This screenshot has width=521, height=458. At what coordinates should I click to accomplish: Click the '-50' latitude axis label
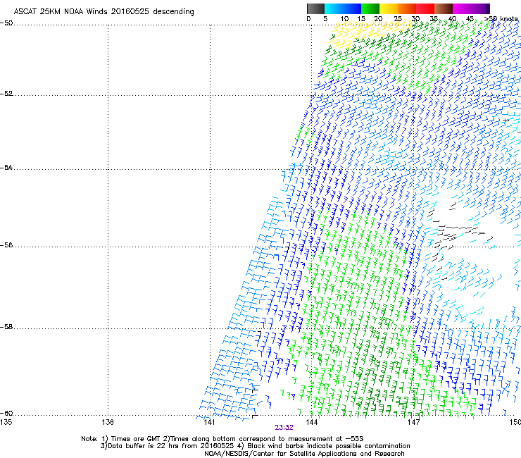(6, 23)
